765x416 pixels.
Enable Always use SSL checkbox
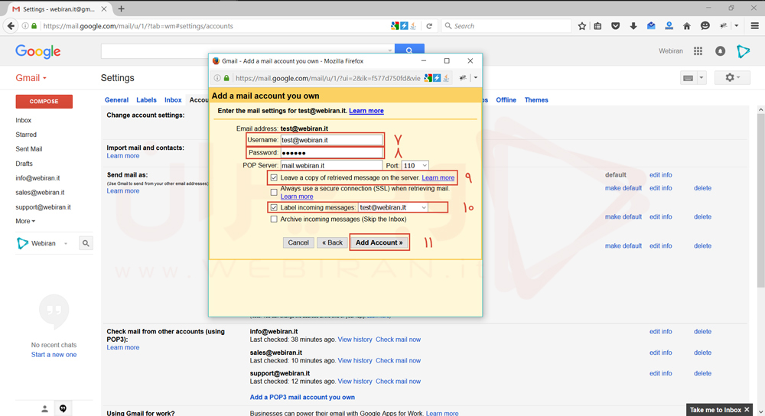274,192
